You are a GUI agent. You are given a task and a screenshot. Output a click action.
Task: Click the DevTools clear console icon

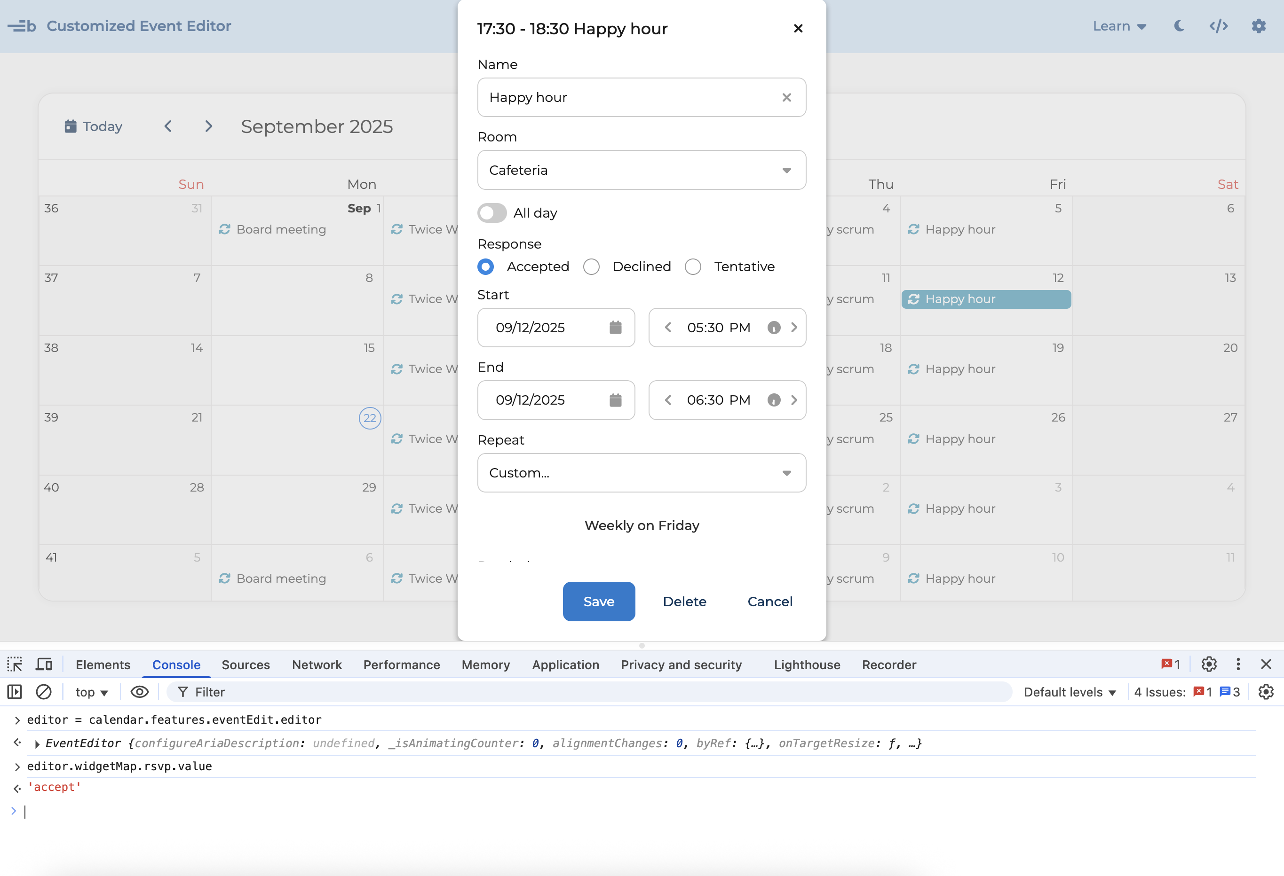[x=44, y=692]
